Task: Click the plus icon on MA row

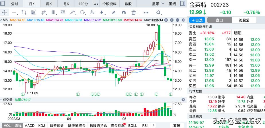Action: [172, 20]
